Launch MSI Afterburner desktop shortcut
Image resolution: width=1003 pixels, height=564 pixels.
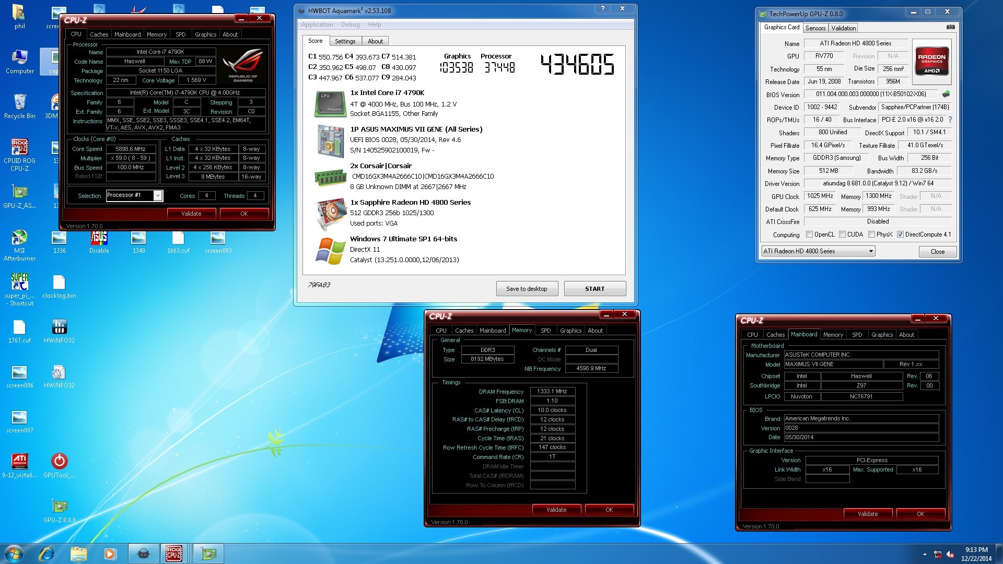20,245
